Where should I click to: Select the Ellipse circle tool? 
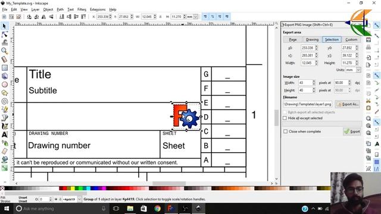[x=4, y=84]
